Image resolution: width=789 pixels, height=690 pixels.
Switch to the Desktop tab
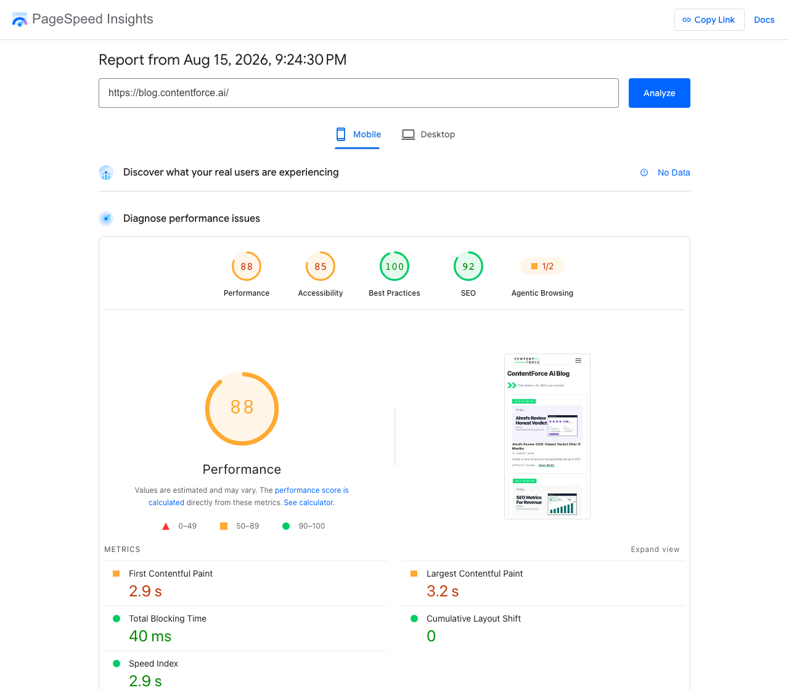pos(428,134)
